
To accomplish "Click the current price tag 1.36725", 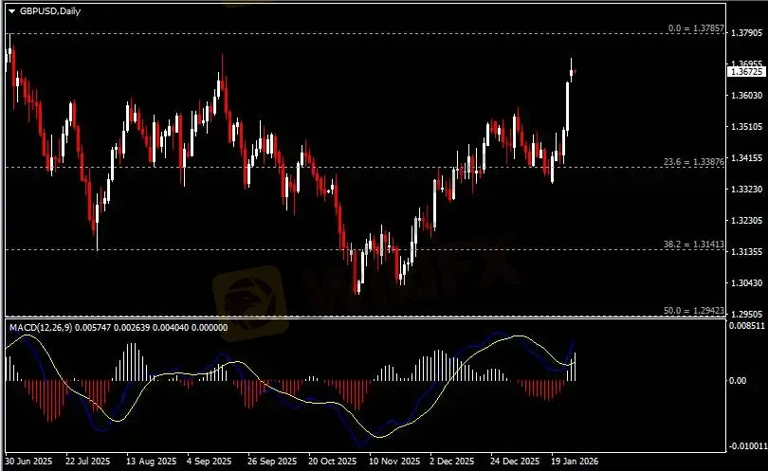I will tap(743, 71).
